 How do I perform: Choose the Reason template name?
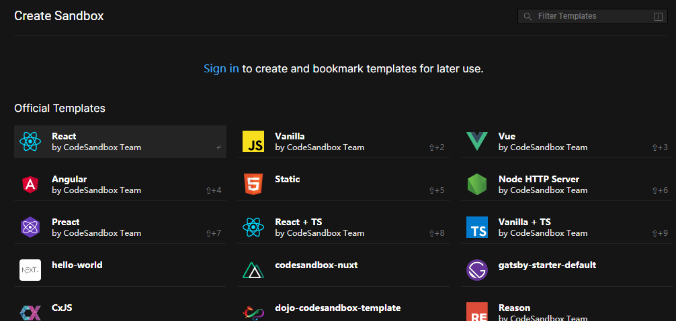(x=515, y=308)
